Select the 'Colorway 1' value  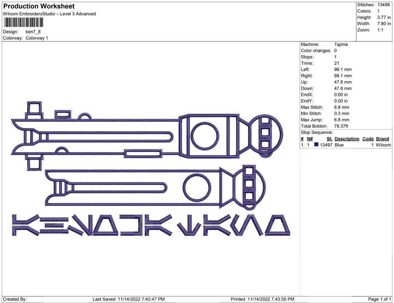[37, 38]
